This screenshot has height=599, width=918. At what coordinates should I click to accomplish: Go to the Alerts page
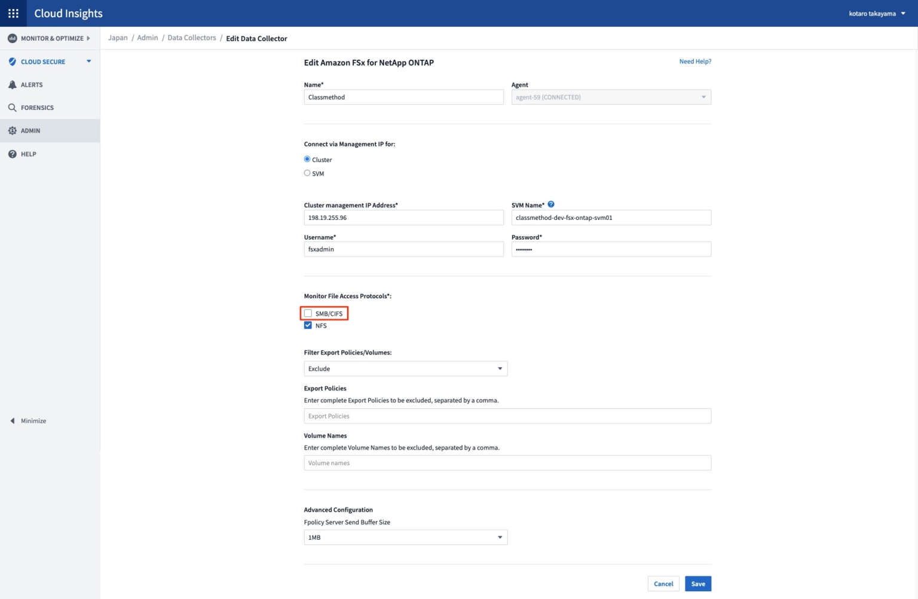pos(33,84)
